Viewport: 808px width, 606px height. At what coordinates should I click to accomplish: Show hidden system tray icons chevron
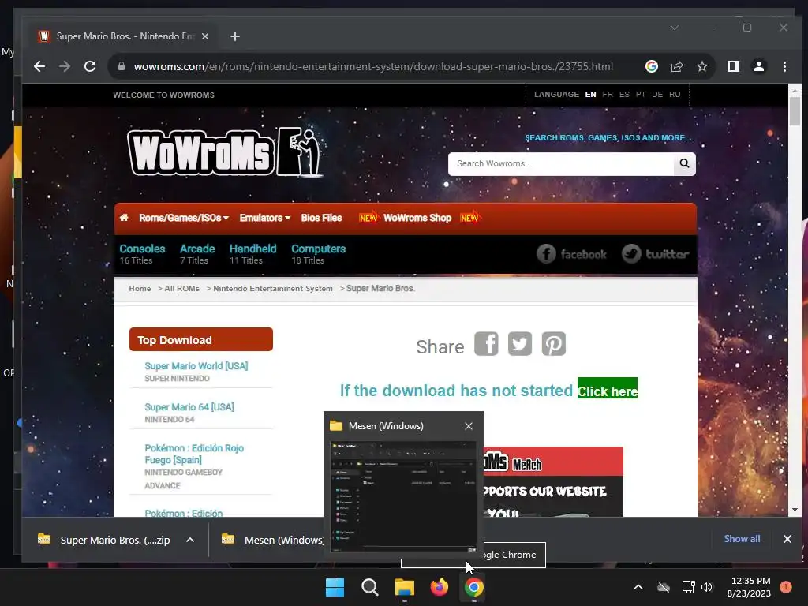tap(638, 587)
